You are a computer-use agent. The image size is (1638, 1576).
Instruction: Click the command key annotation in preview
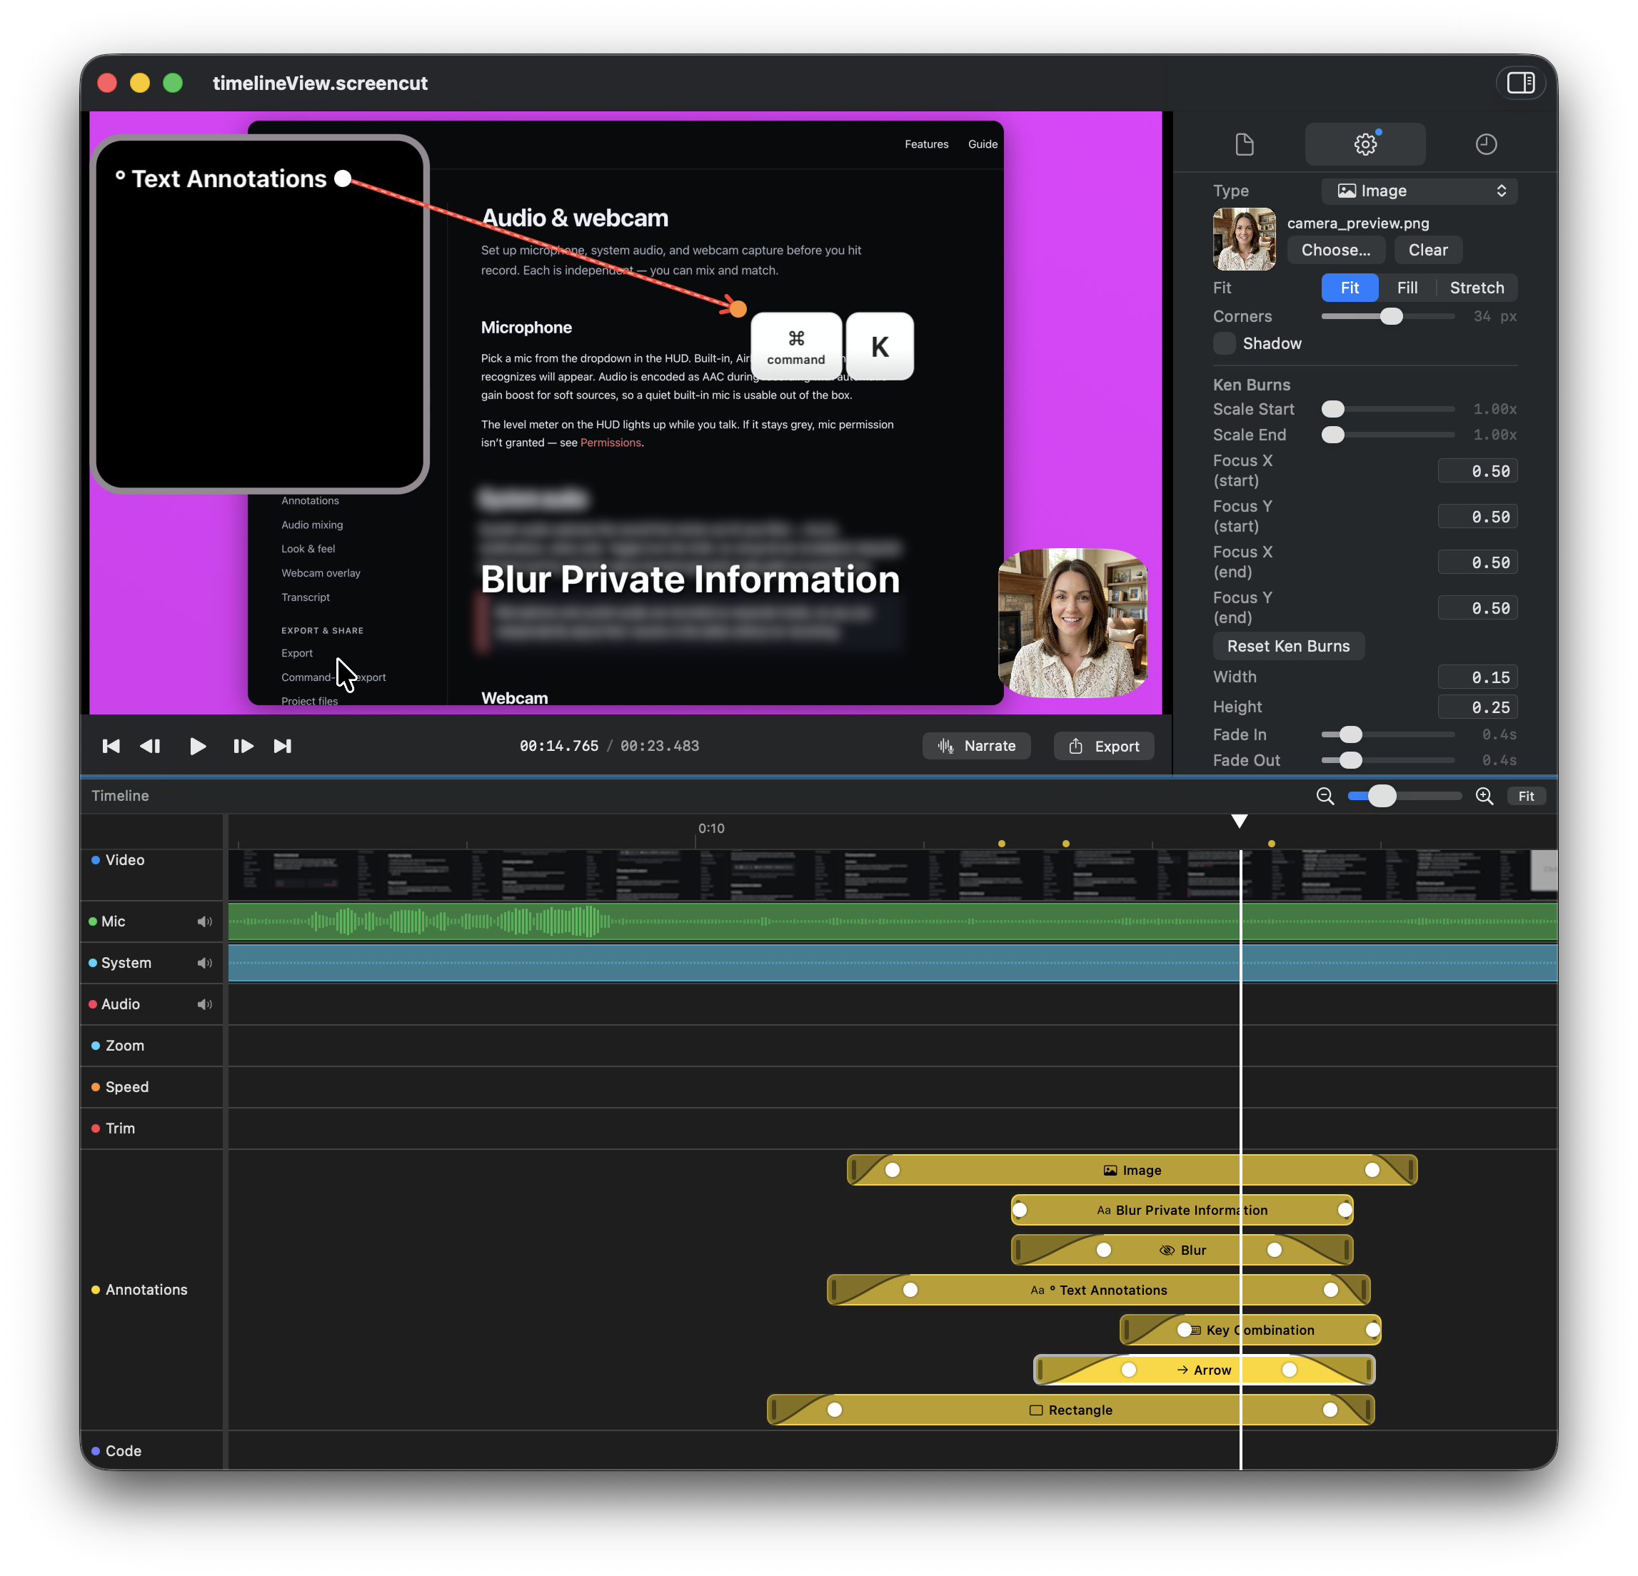tap(795, 345)
